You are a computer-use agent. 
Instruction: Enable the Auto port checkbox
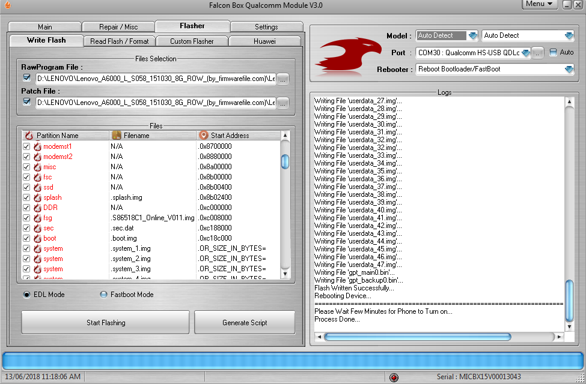553,52
